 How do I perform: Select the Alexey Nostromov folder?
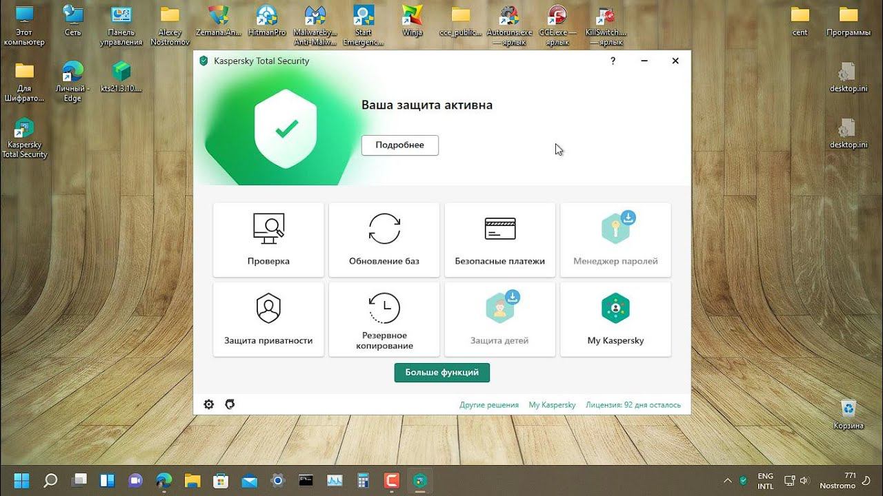tap(170, 26)
